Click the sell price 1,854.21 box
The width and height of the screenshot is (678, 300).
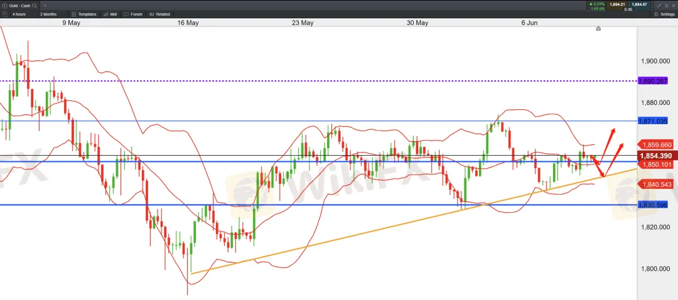[618, 4]
